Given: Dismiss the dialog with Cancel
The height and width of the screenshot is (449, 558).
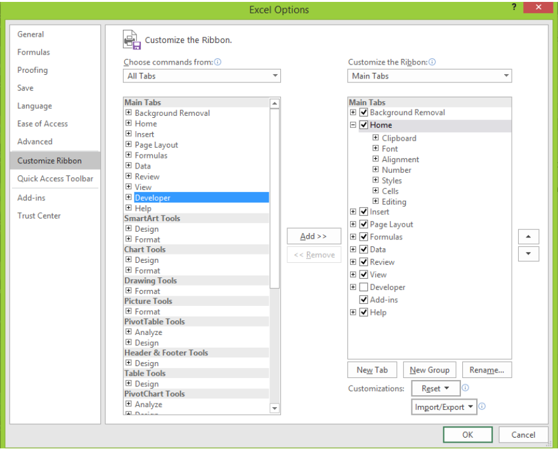Looking at the screenshot, I should [x=523, y=434].
